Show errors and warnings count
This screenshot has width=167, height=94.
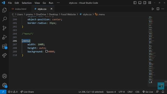[x=13, y=92]
